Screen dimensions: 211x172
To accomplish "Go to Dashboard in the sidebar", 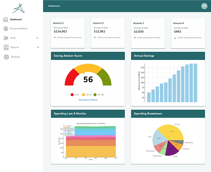I will pos(16,19).
